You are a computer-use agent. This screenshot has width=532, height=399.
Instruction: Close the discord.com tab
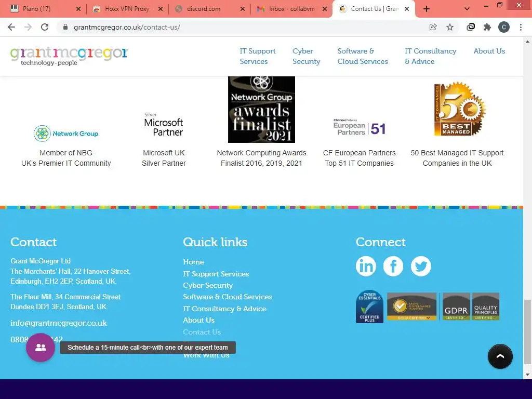(243, 9)
